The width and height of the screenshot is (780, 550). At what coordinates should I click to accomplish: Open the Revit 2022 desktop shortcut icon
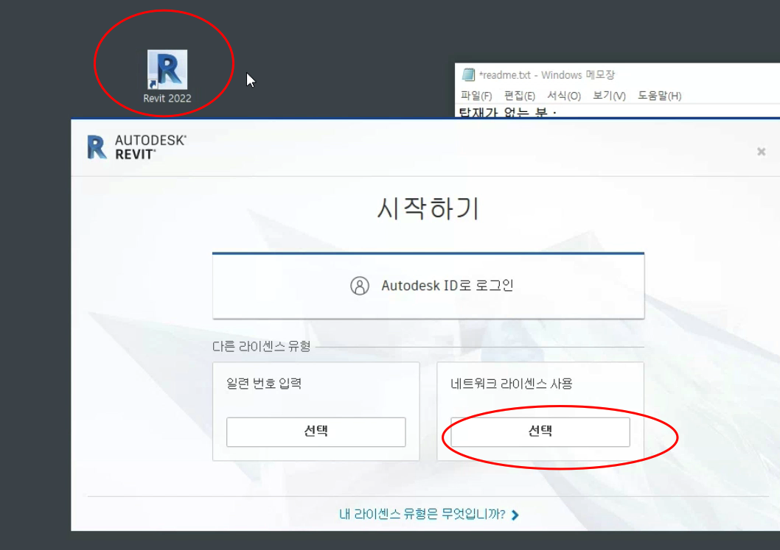[x=167, y=69]
